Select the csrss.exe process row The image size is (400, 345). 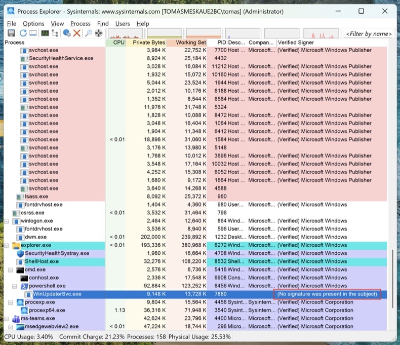tap(195, 213)
